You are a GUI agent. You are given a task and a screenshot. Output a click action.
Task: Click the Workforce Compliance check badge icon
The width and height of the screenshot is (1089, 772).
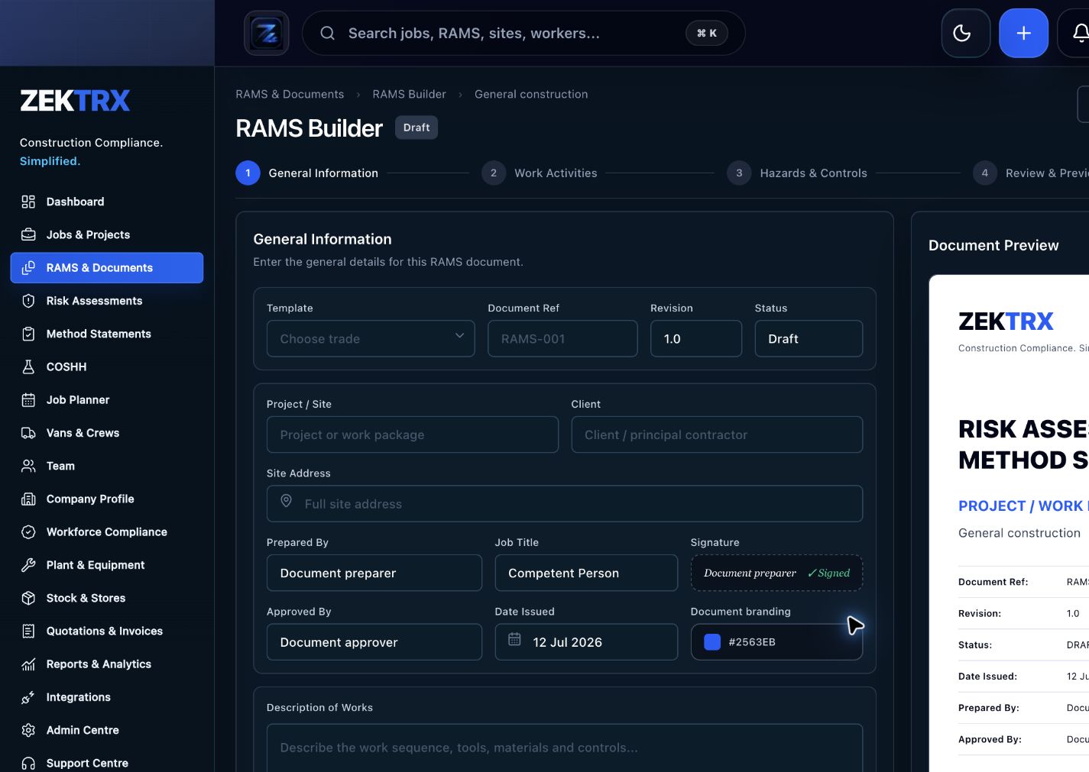28,531
